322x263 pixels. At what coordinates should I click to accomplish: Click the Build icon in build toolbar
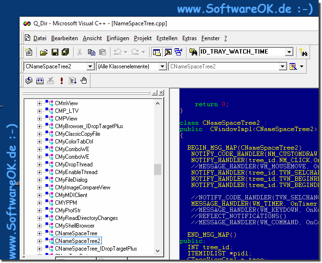40,80
